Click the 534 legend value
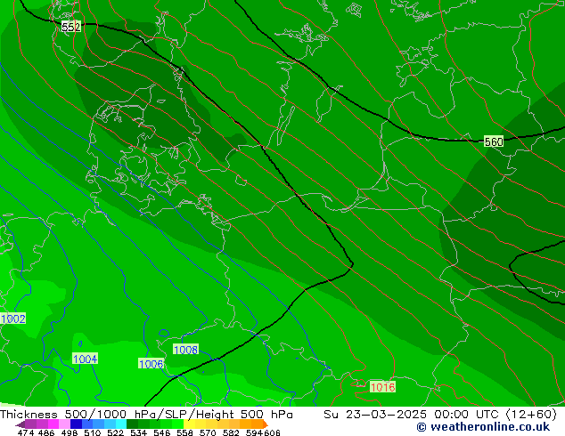 coord(138,432)
